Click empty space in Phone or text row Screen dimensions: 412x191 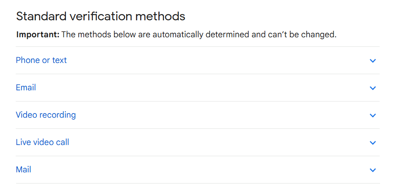[207, 60]
